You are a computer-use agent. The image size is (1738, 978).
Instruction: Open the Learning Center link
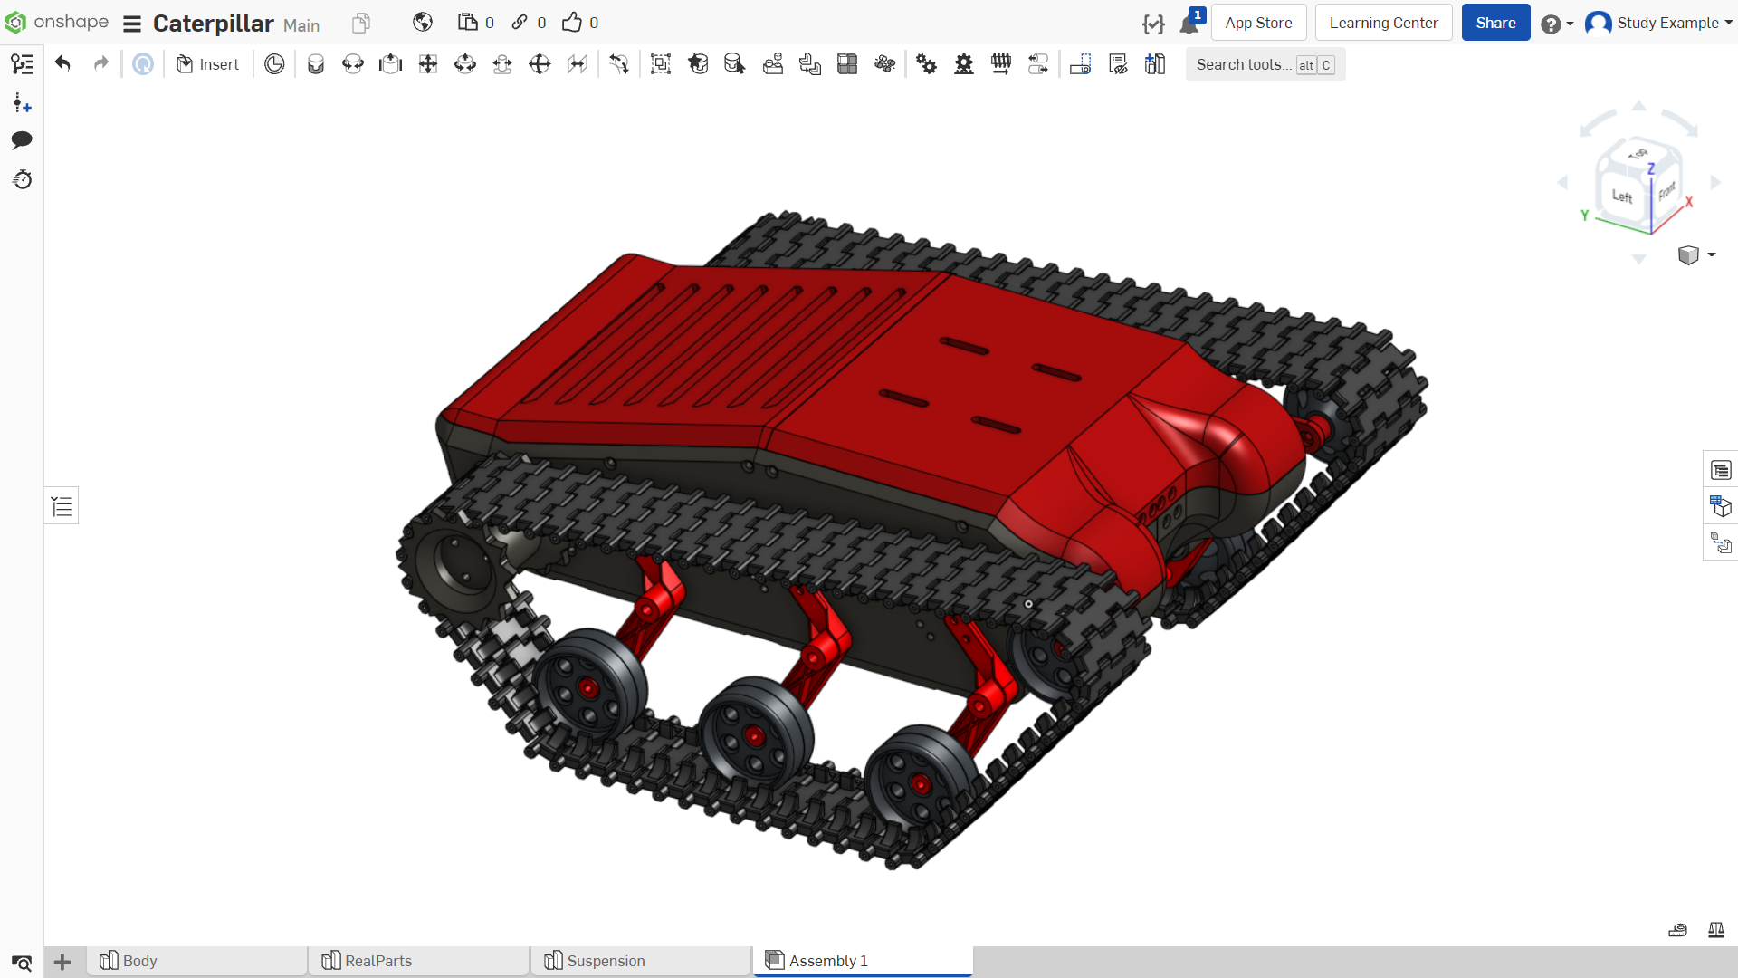[1383, 23]
